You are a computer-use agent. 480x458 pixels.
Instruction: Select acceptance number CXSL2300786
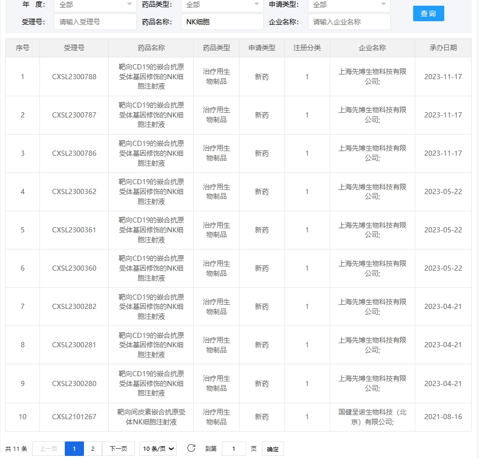tap(74, 153)
